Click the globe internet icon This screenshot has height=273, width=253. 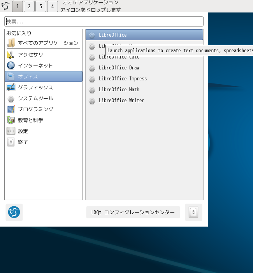click(x=11, y=66)
